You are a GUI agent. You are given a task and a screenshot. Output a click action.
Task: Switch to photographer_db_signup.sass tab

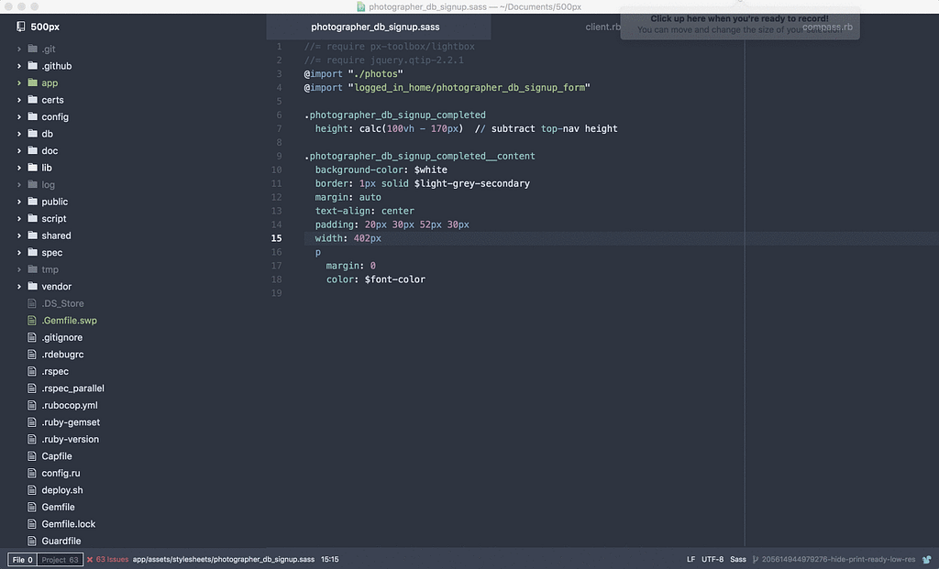[x=379, y=27]
